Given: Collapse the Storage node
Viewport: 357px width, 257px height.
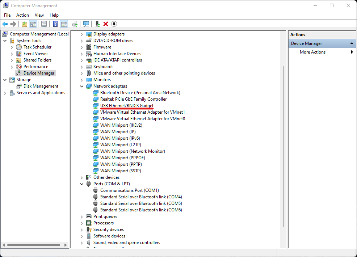Looking at the screenshot, I should click(x=5, y=80).
